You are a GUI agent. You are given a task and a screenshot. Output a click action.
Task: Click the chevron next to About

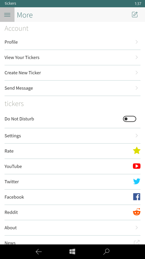(137, 228)
